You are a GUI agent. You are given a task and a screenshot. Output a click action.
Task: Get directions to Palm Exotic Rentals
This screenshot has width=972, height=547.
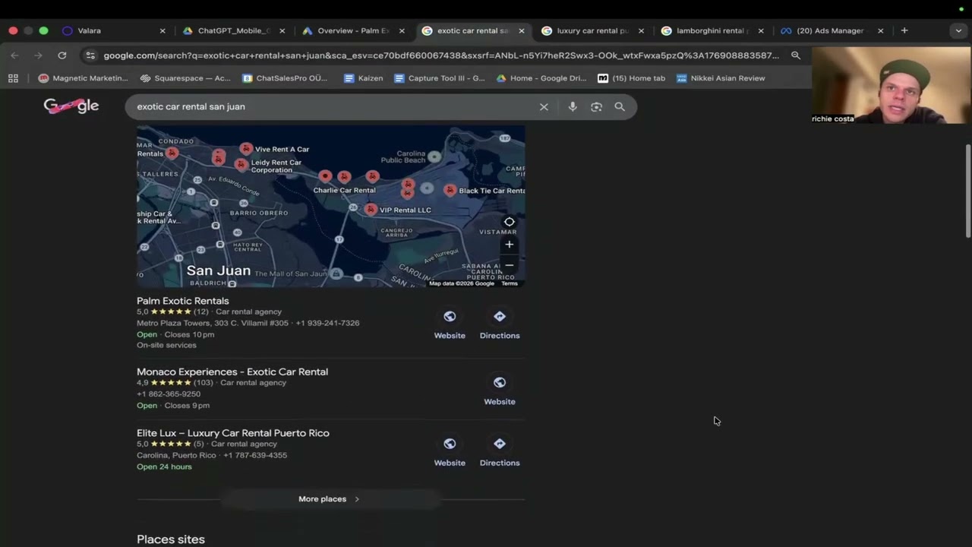pos(500,317)
